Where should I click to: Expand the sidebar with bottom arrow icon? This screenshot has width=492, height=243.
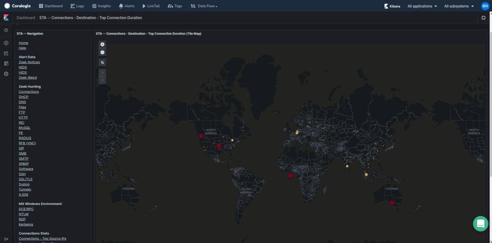pos(6,239)
